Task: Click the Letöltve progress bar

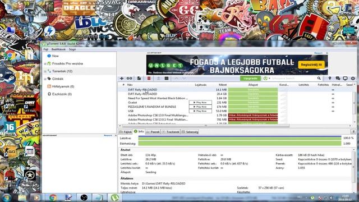Action: tap(240, 138)
